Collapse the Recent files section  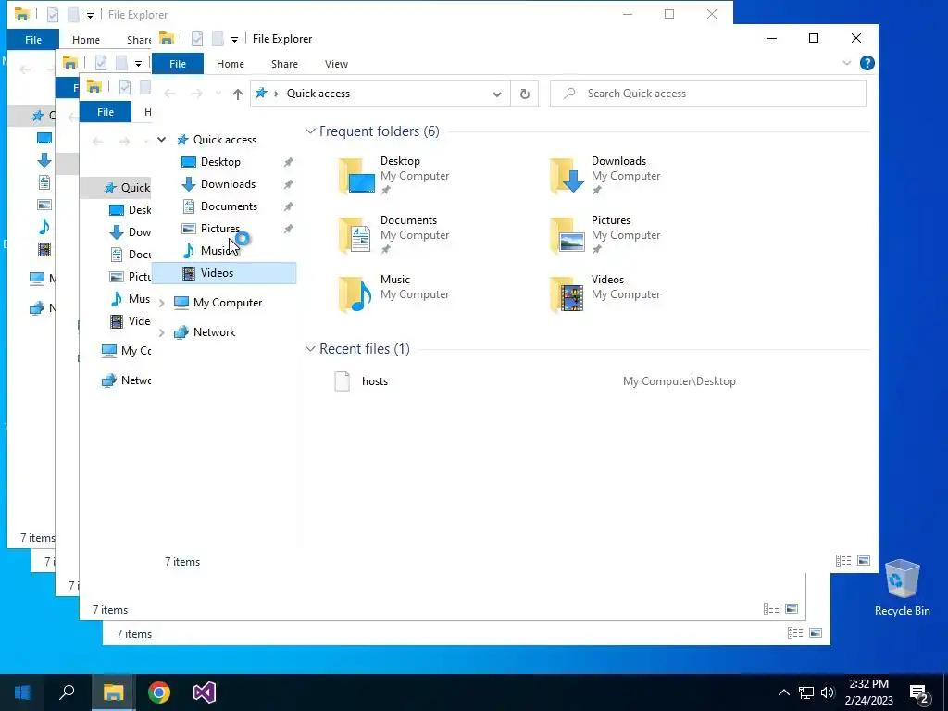310,349
